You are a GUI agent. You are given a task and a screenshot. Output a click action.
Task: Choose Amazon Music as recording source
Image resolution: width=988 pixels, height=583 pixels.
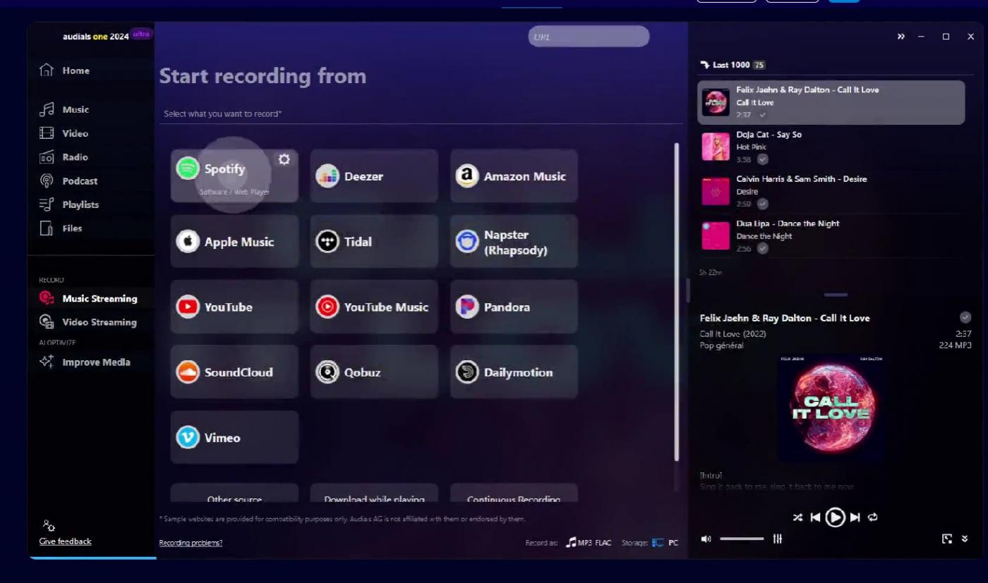514,176
